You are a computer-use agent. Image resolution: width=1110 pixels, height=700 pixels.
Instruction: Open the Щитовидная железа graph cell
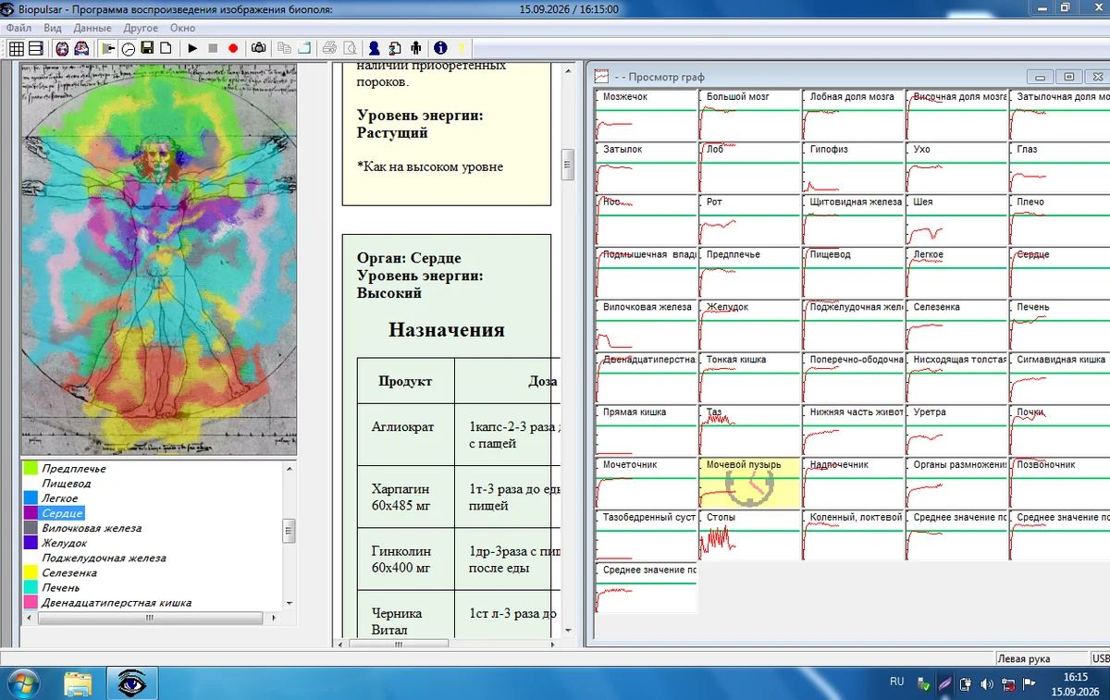pos(853,220)
